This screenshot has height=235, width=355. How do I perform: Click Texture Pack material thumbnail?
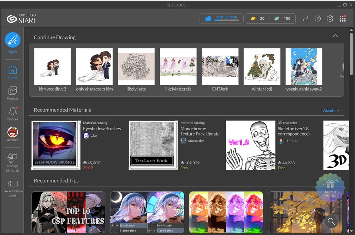click(x=153, y=145)
